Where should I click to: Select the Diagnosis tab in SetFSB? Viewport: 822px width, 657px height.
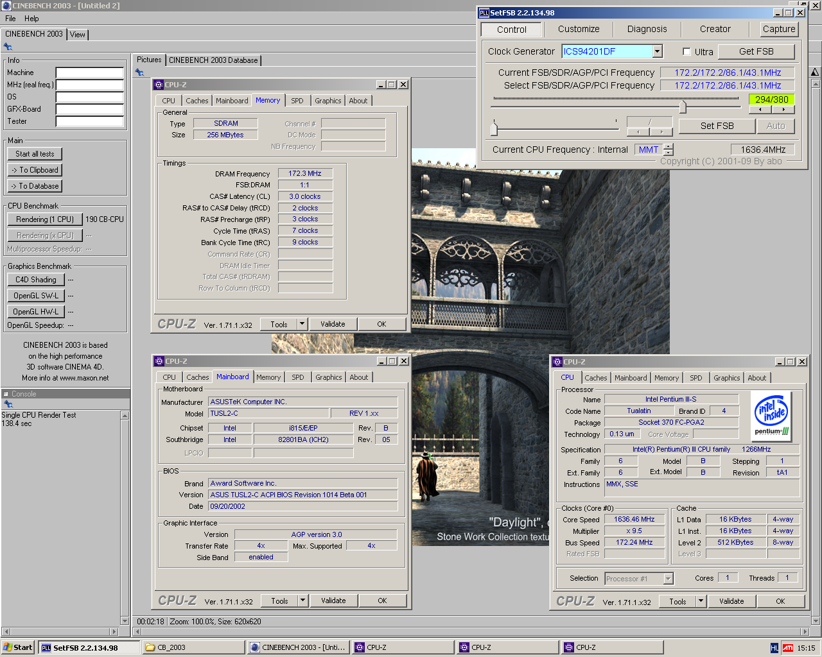tap(647, 29)
